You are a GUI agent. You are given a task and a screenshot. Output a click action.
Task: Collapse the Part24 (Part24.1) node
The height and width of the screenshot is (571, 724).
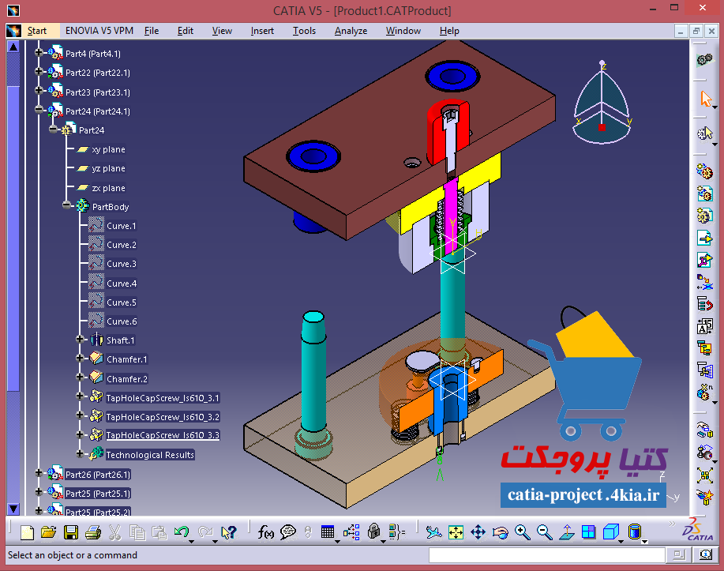coord(39,110)
